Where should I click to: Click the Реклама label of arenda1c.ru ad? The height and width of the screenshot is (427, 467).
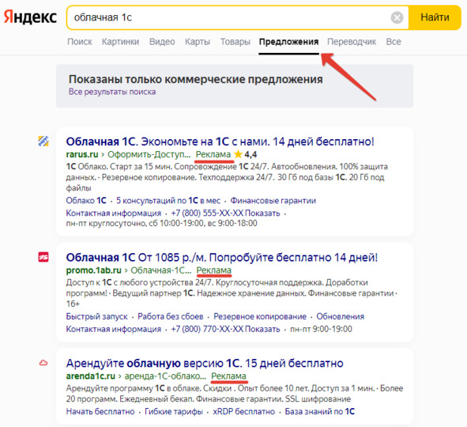click(x=228, y=376)
